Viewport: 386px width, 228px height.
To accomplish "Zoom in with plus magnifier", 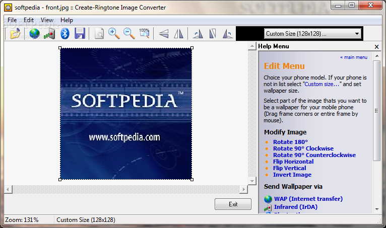I will point(114,33).
